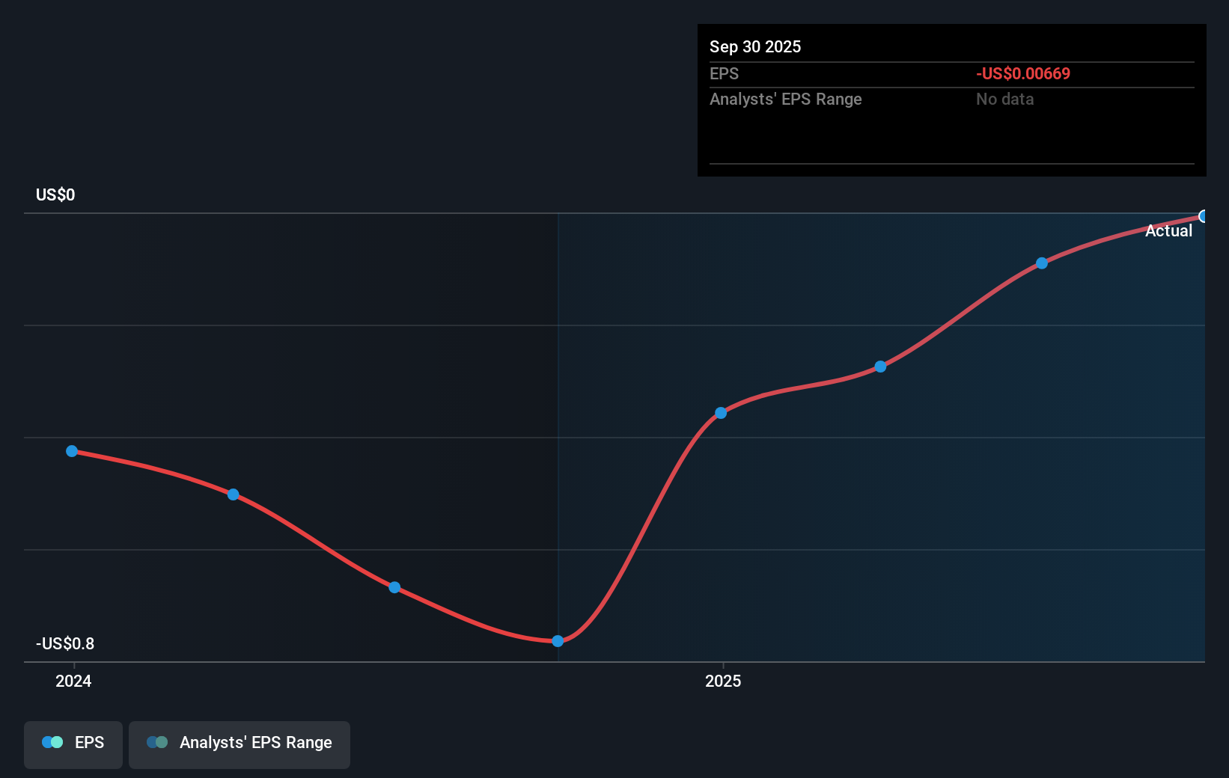Click the EPS legend dot icon
The width and height of the screenshot is (1229, 778).
pos(51,741)
